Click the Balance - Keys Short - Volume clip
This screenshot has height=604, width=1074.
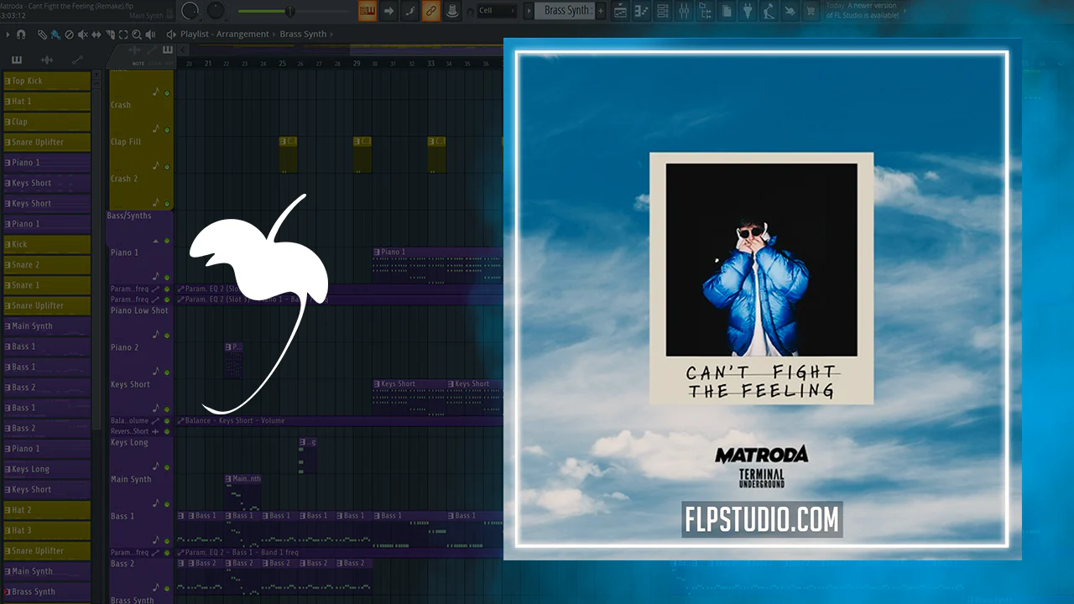click(x=339, y=420)
